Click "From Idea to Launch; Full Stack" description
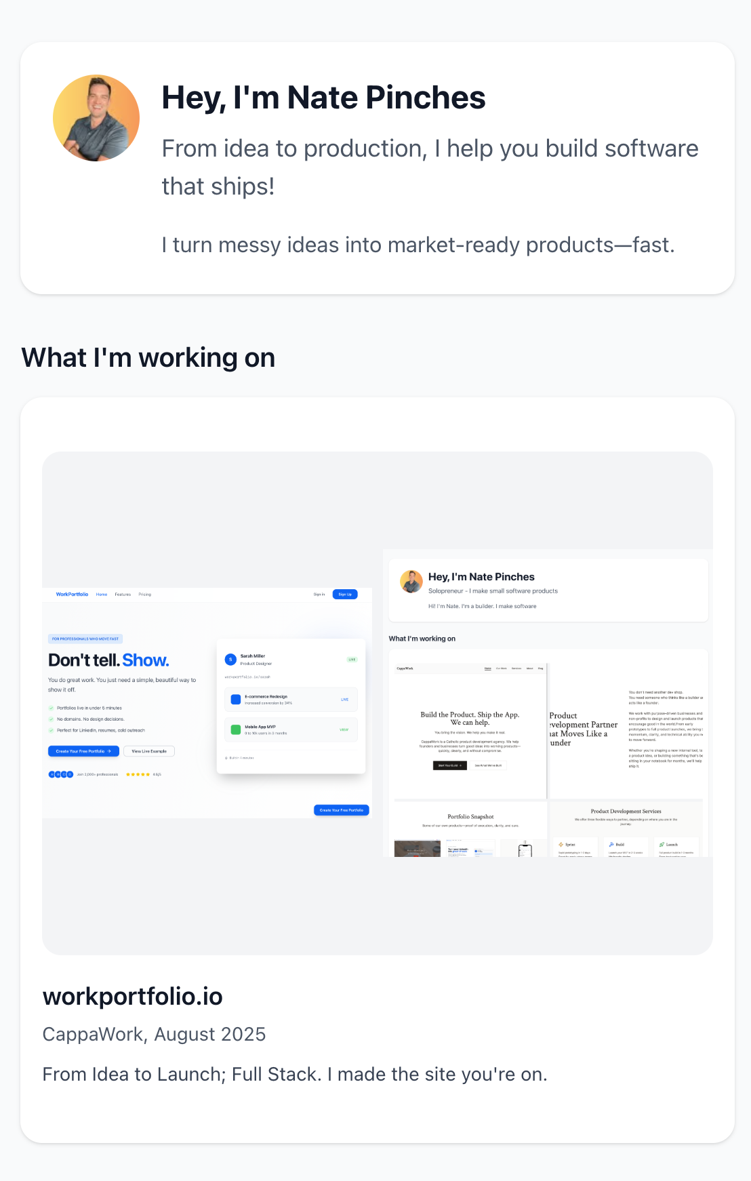 pyautogui.click(x=295, y=1075)
